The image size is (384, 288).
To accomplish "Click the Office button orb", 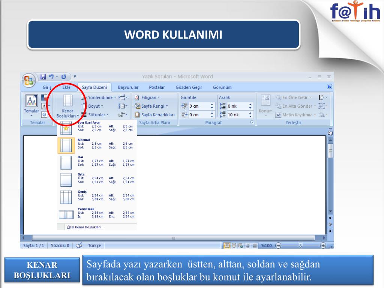I will (x=28, y=80).
